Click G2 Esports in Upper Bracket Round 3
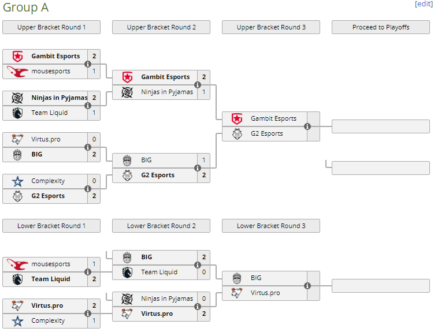This screenshot has height=332, width=434. point(266,134)
